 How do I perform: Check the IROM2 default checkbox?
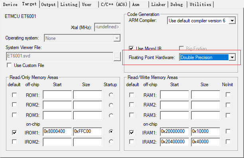(14, 142)
